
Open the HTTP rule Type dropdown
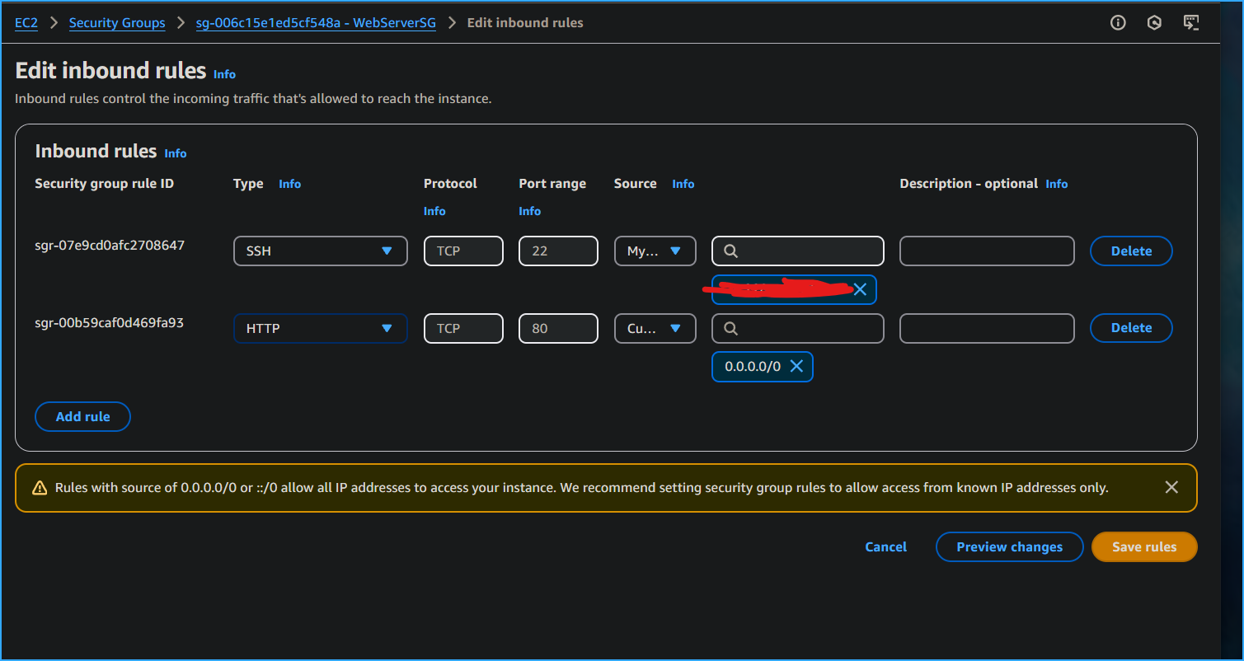tap(320, 328)
